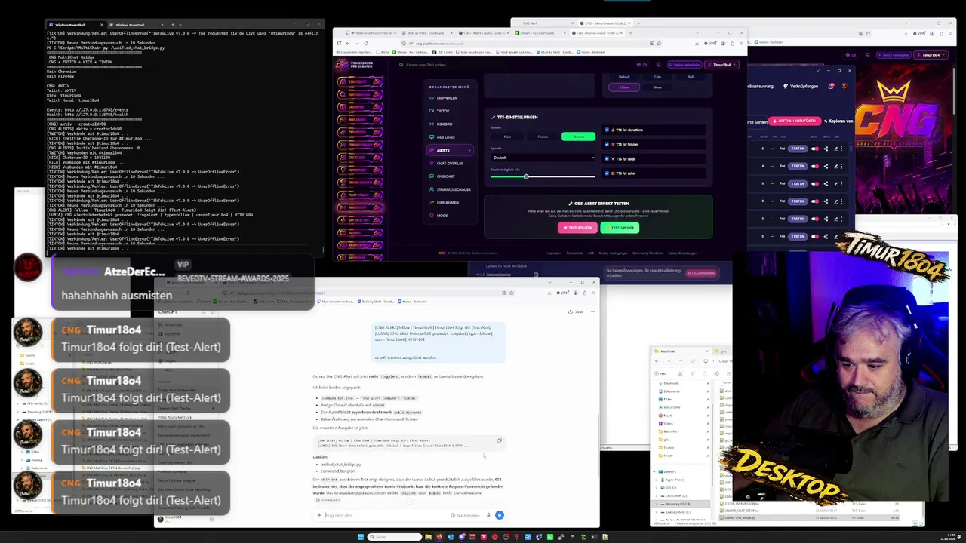Open the Lumia notifications bell with red badge

[832, 86]
